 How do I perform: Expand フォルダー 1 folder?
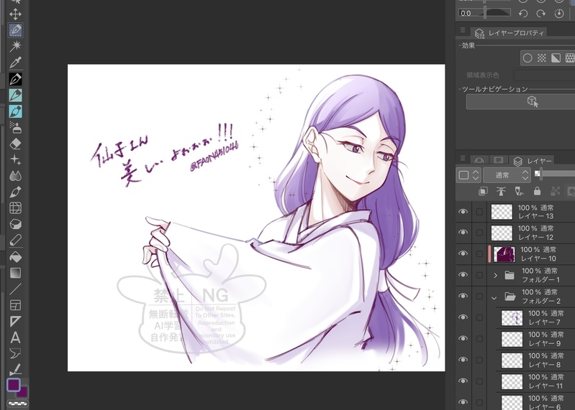(x=495, y=276)
